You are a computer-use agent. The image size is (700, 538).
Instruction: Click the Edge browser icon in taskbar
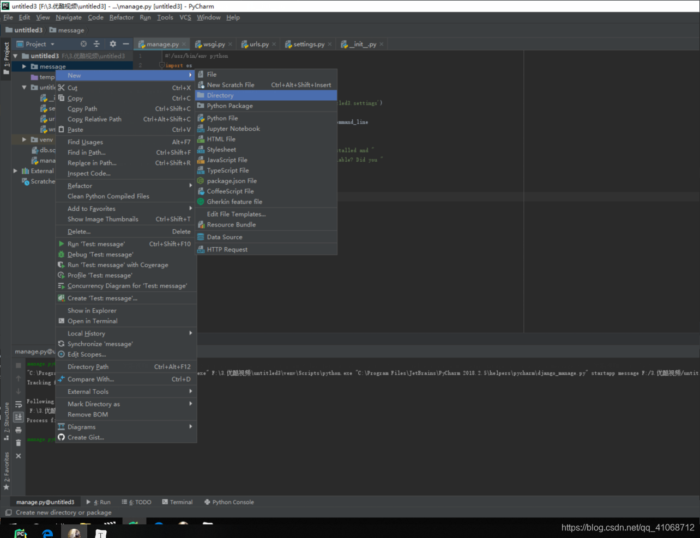(x=48, y=534)
